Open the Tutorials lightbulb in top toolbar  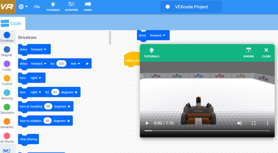(x=53, y=7)
